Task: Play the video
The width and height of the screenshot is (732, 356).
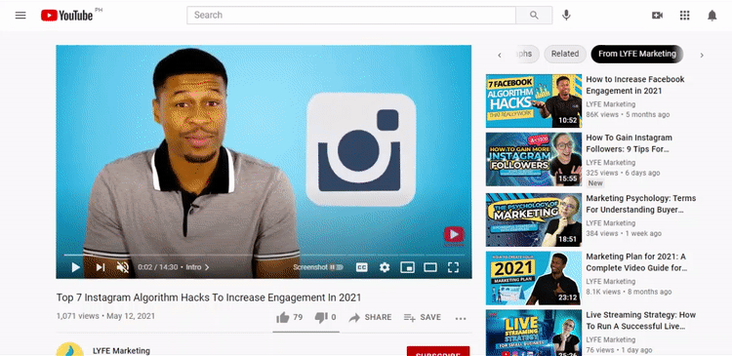Action: tap(75, 267)
